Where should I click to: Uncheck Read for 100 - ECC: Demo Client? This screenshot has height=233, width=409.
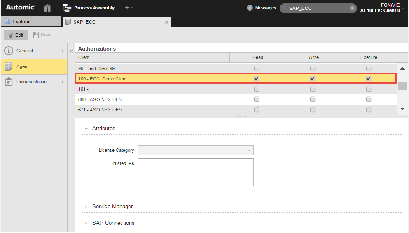click(x=257, y=79)
